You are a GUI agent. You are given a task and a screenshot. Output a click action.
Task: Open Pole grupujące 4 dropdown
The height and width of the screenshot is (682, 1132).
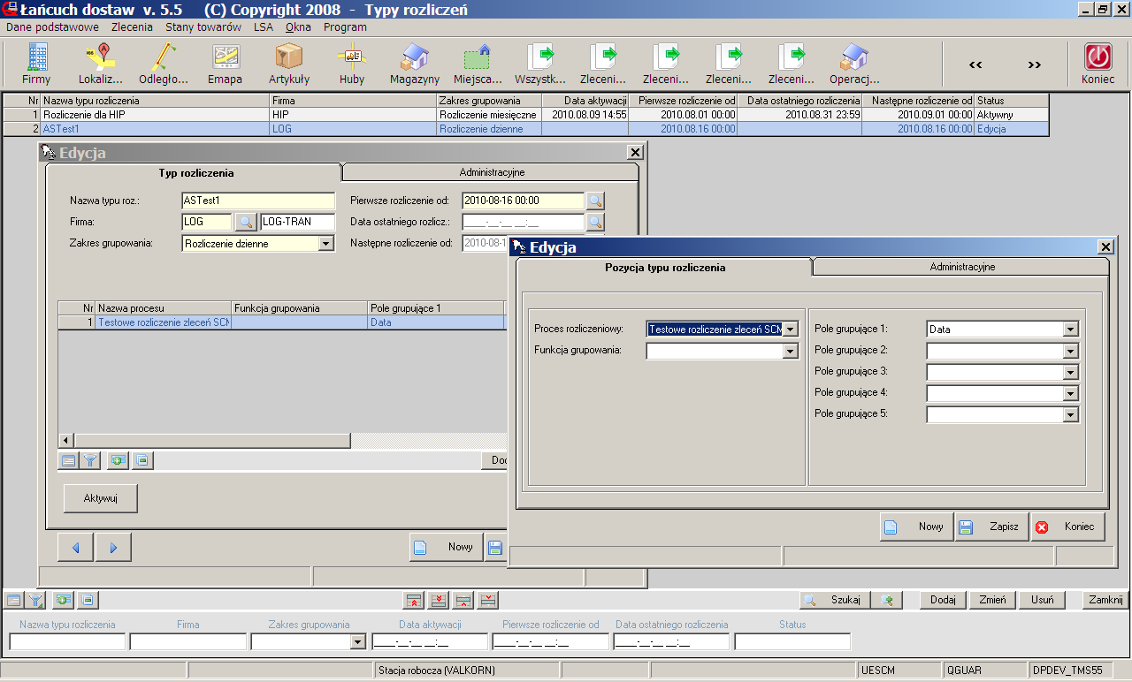(x=1071, y=393)
